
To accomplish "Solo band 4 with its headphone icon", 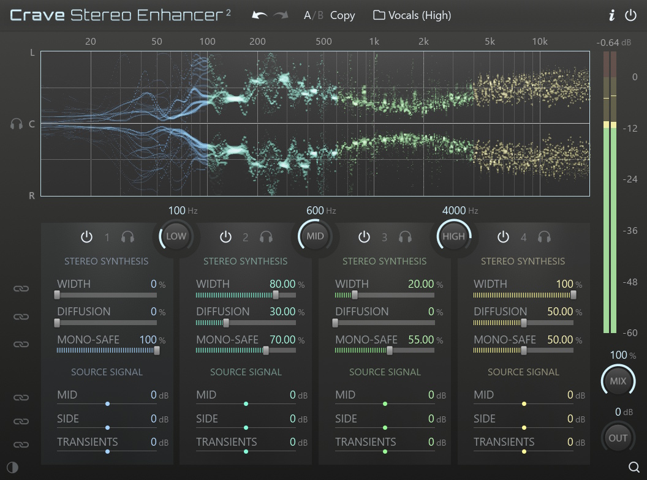I will pos(544,237).
